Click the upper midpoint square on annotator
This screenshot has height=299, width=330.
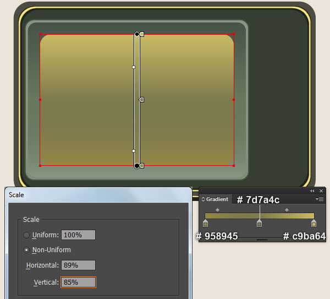(x=134, y=67)
